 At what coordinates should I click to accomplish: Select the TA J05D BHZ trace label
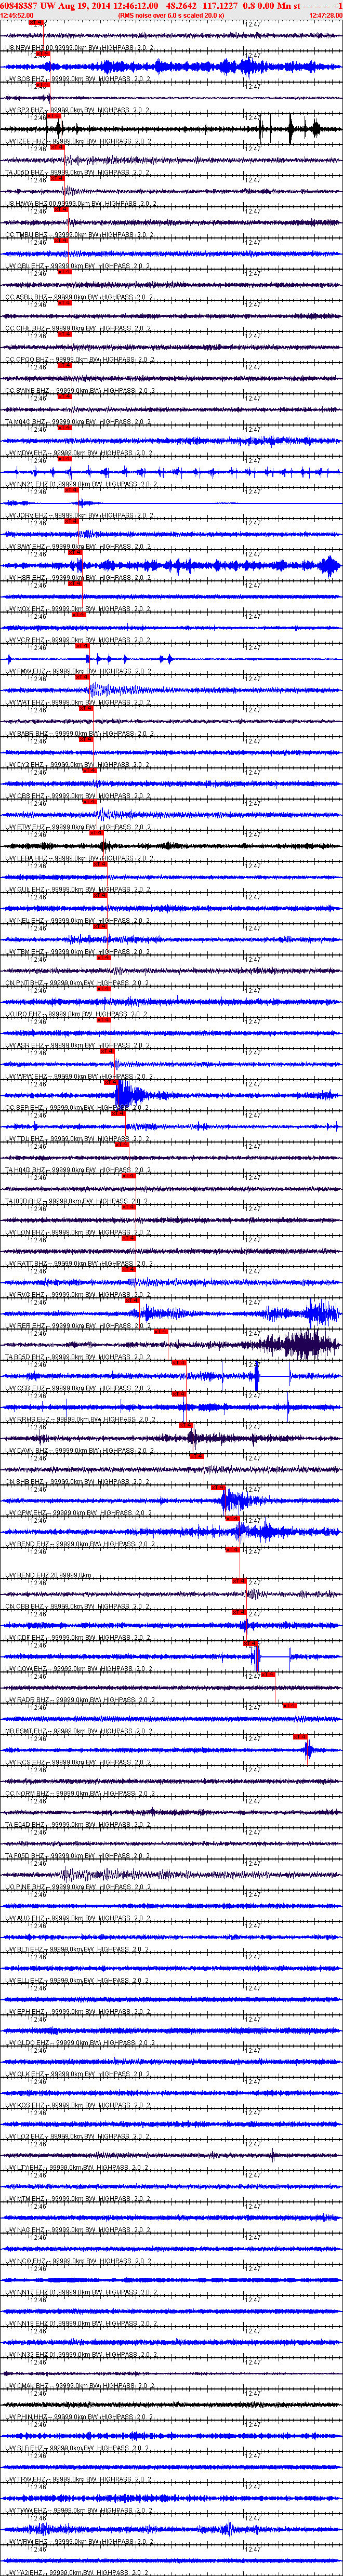[80, 172]
